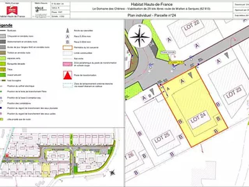Click the VIALE company logo
The width and height of the screenshot is (249, 187).
39,9
